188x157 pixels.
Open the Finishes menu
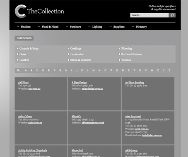(26, 27)
